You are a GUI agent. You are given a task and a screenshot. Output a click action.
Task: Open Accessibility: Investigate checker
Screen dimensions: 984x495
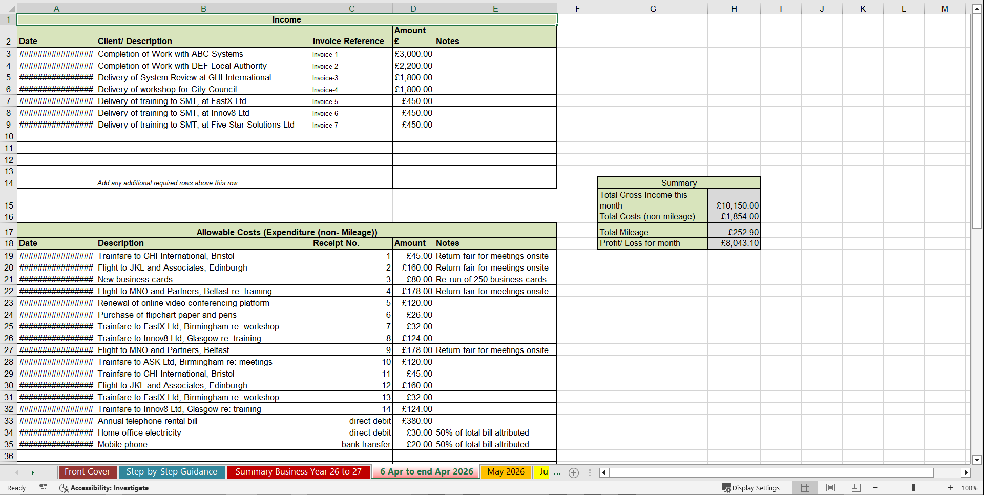tap(104, 488)
